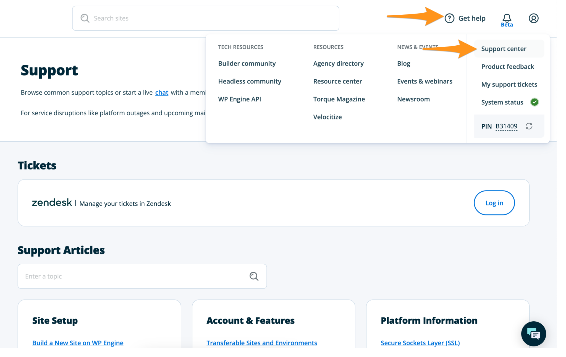566x357 pixels.
Task: Select Events & webinars under News & Events
Action: click(425, 81)
